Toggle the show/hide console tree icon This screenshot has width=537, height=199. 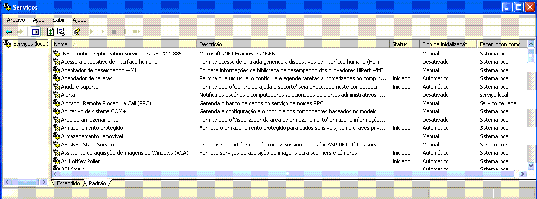36,32
